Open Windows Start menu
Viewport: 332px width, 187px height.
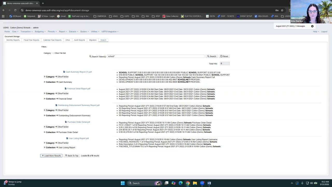coord(123,183)
